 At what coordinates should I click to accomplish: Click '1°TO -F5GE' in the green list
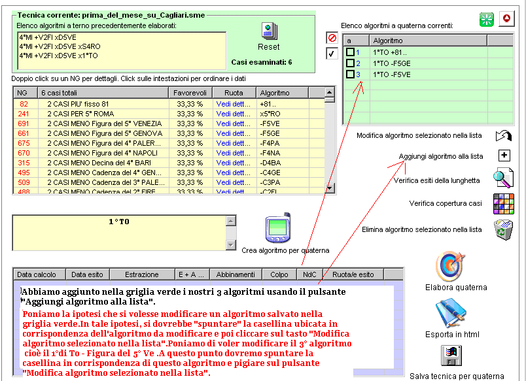392,63
